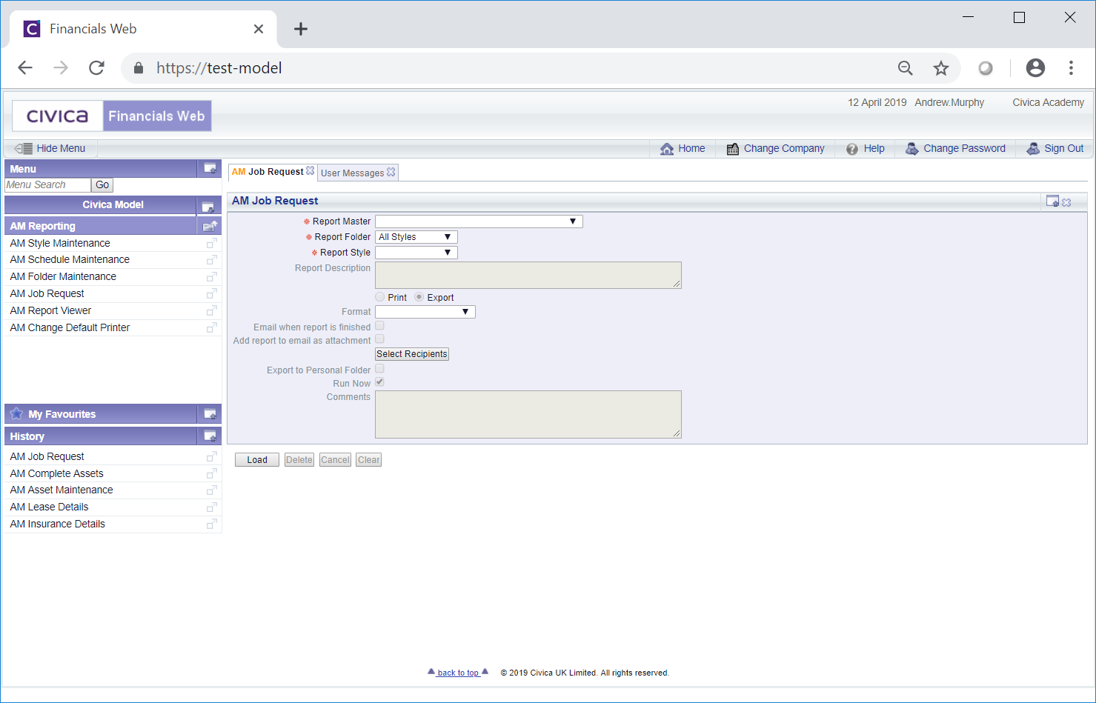The image size is (1096, 703).
Task: Open the Format dropdown list
Action: (425, 312)
